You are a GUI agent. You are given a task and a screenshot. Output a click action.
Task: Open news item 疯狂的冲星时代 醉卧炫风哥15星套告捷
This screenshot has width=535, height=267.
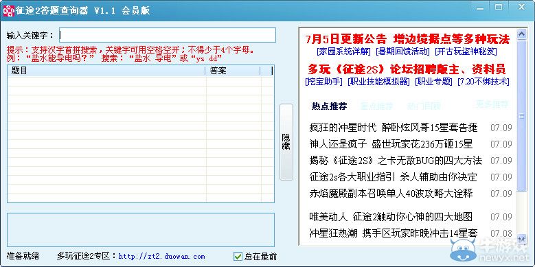click(393, 128)
